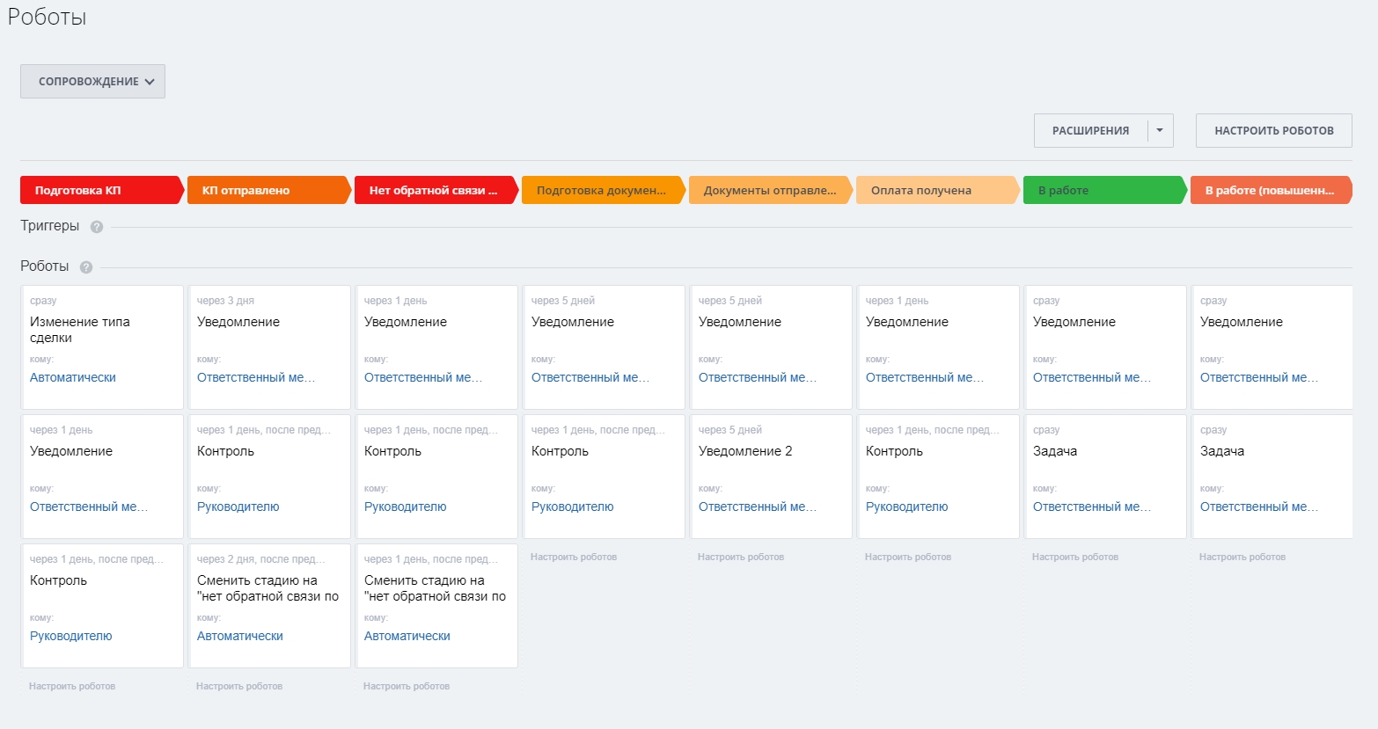Select the Подготовка КП stage
This screenshot has width=1378, height=729.
coord(100,191)
